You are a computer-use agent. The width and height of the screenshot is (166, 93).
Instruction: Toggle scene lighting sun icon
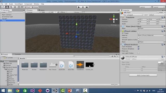(x=55, y=12)
